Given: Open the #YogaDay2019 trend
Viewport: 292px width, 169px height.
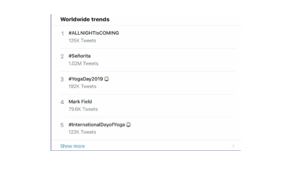Looking at the screenshot, I should click(86, 79).
